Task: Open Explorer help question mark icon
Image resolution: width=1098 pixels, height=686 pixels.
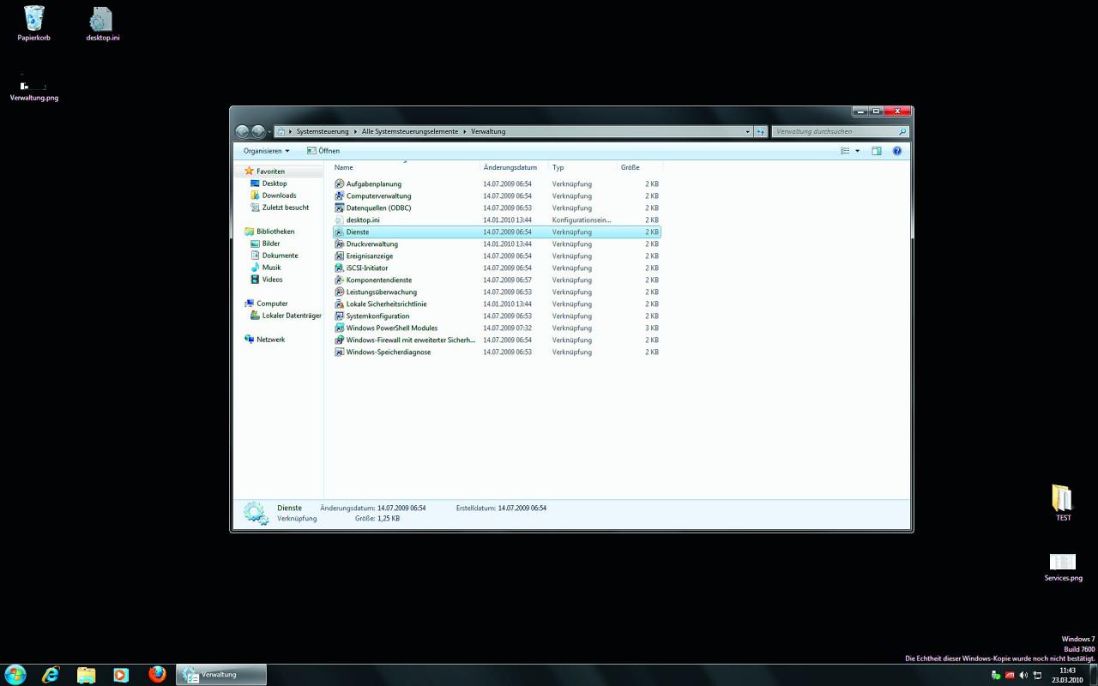Action: [x=897, y=151]
